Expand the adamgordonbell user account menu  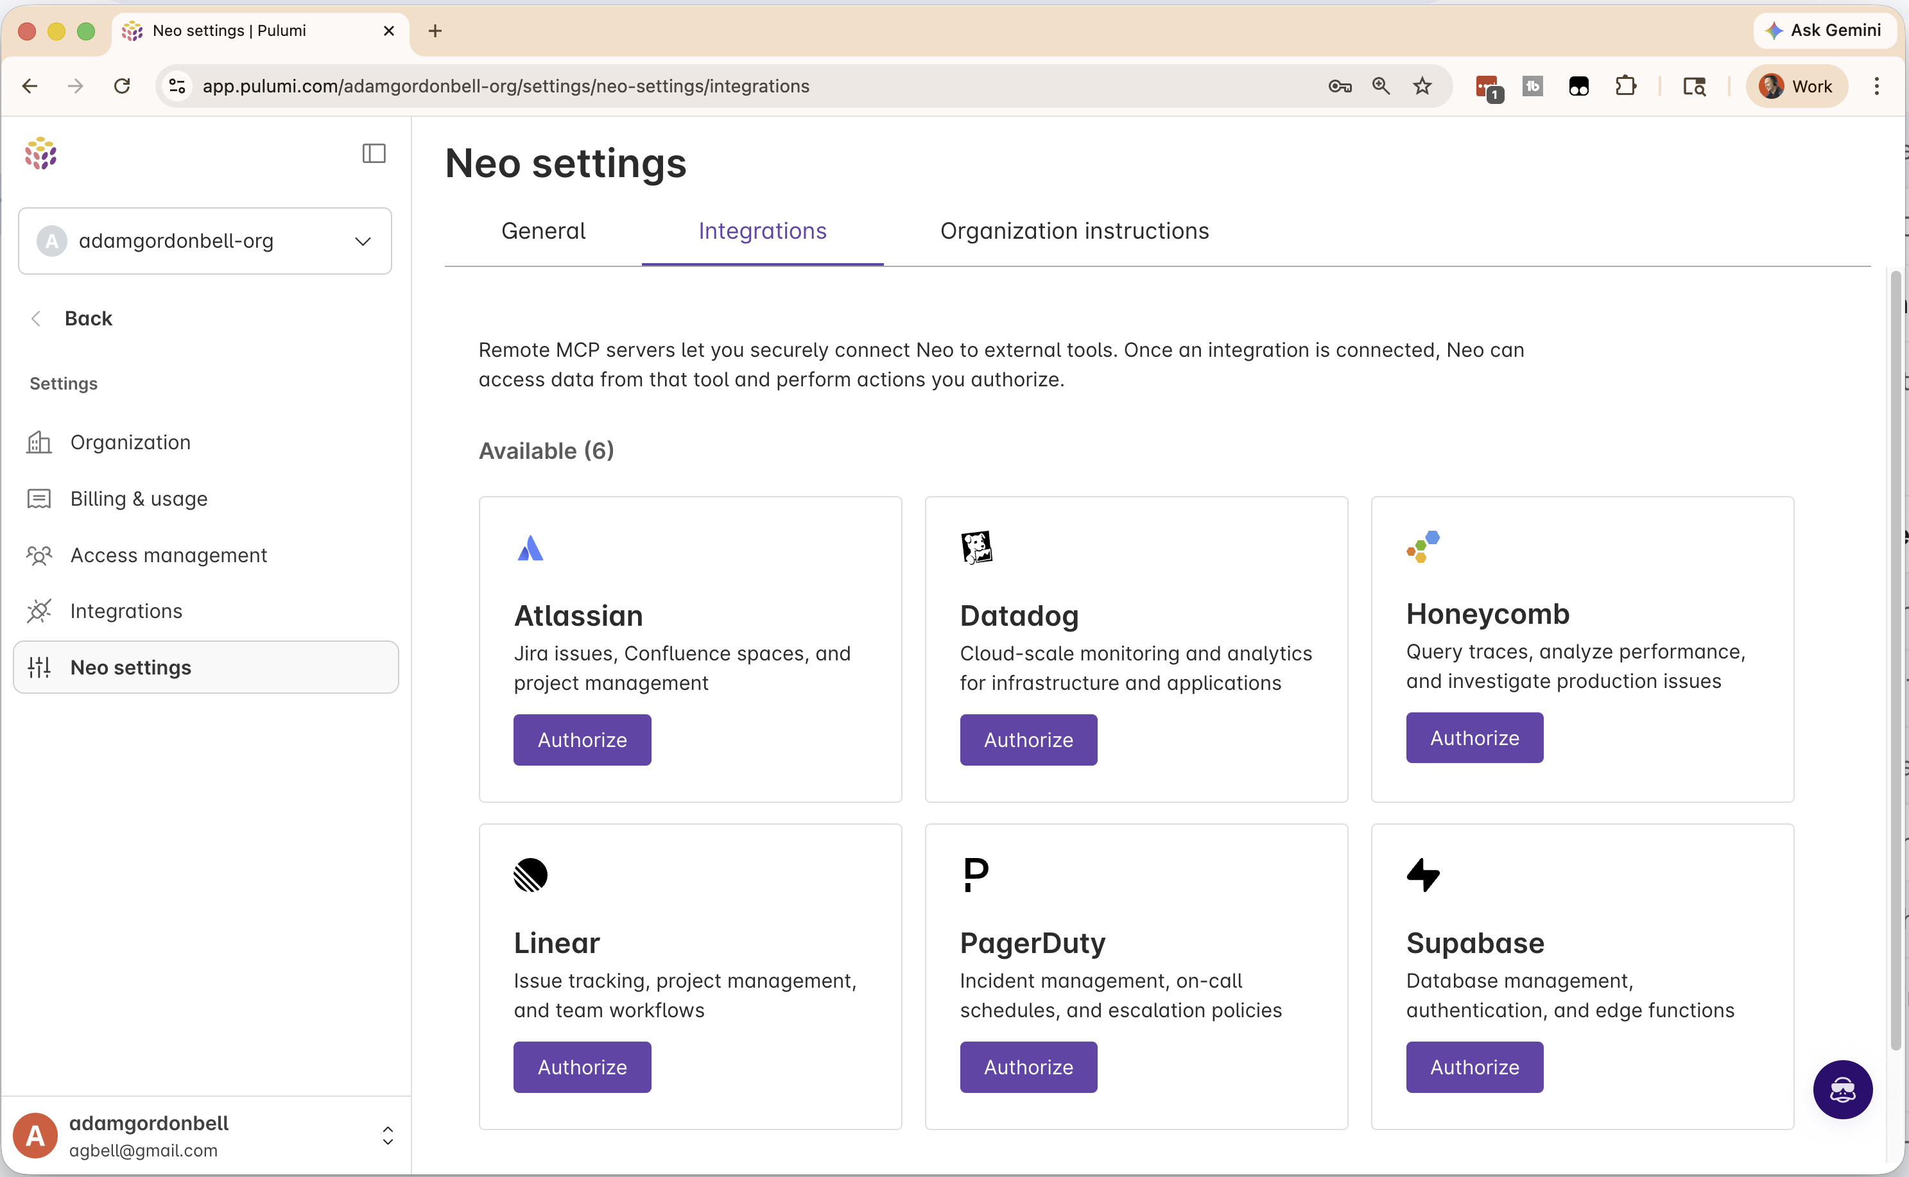388,1136
